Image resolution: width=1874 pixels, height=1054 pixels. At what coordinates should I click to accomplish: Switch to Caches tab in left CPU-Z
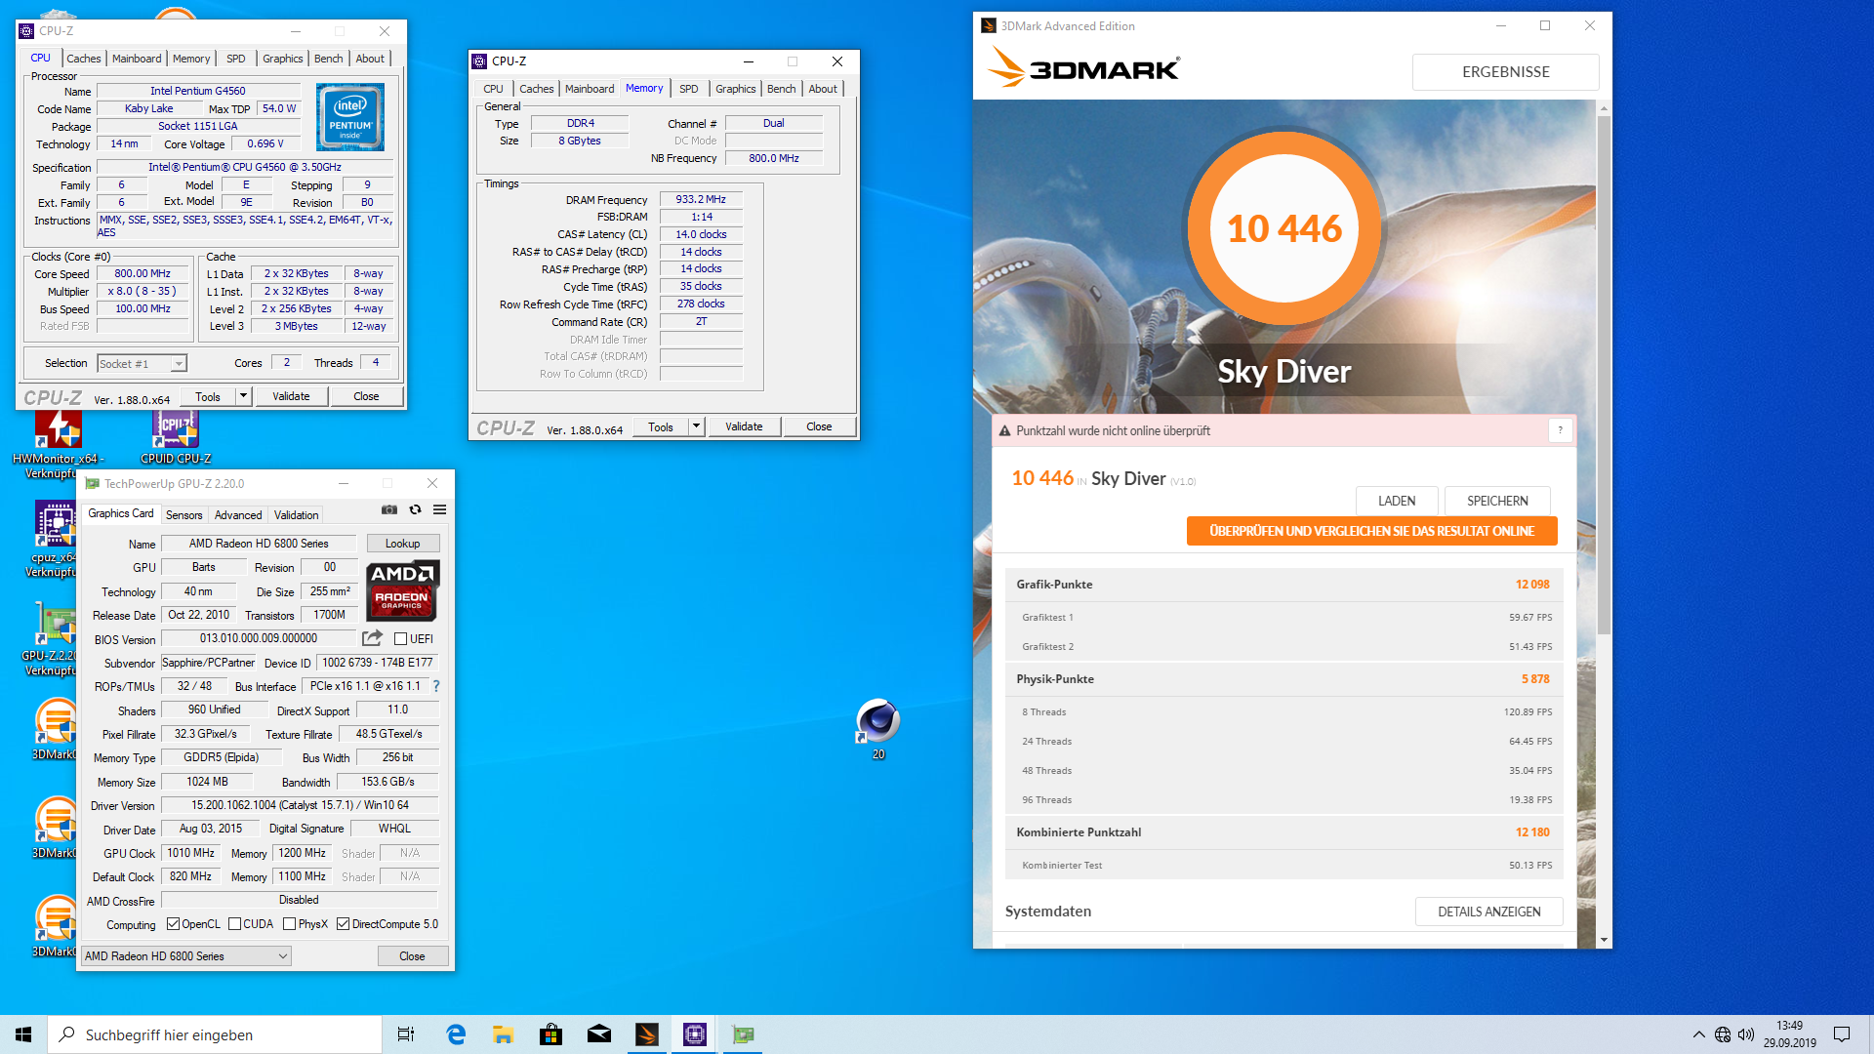[84, 59]
